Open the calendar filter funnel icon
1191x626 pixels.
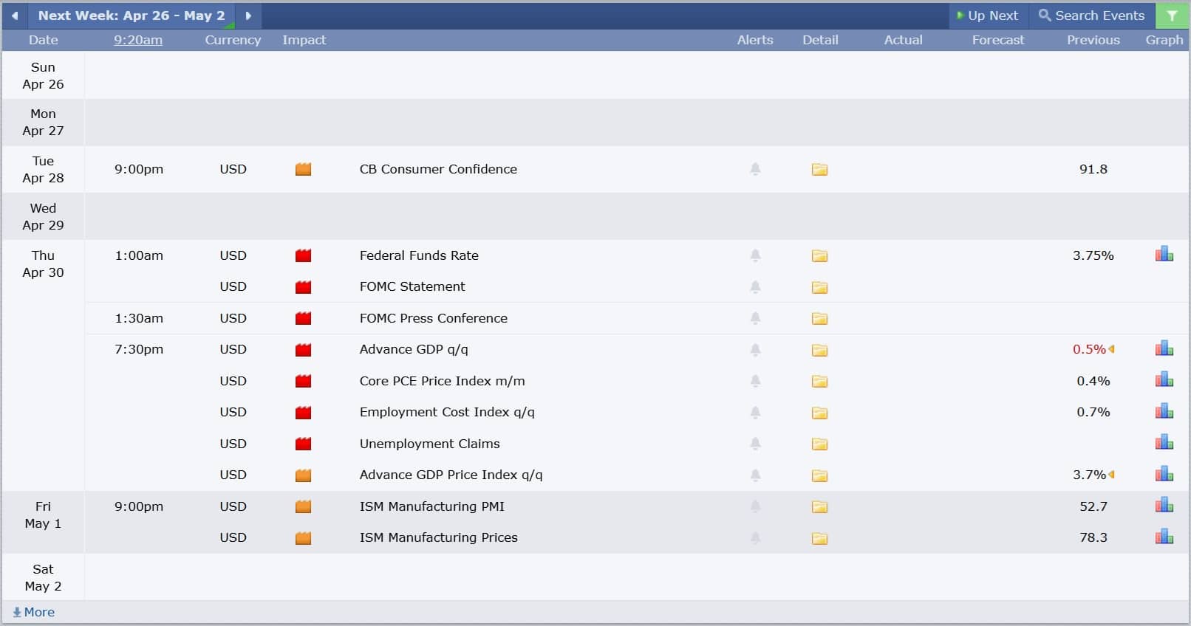click(x=1172, y=16)
